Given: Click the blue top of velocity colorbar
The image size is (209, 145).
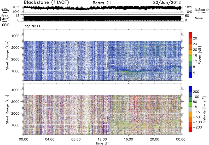Looking at the screenshot, I should pos(190,89).
